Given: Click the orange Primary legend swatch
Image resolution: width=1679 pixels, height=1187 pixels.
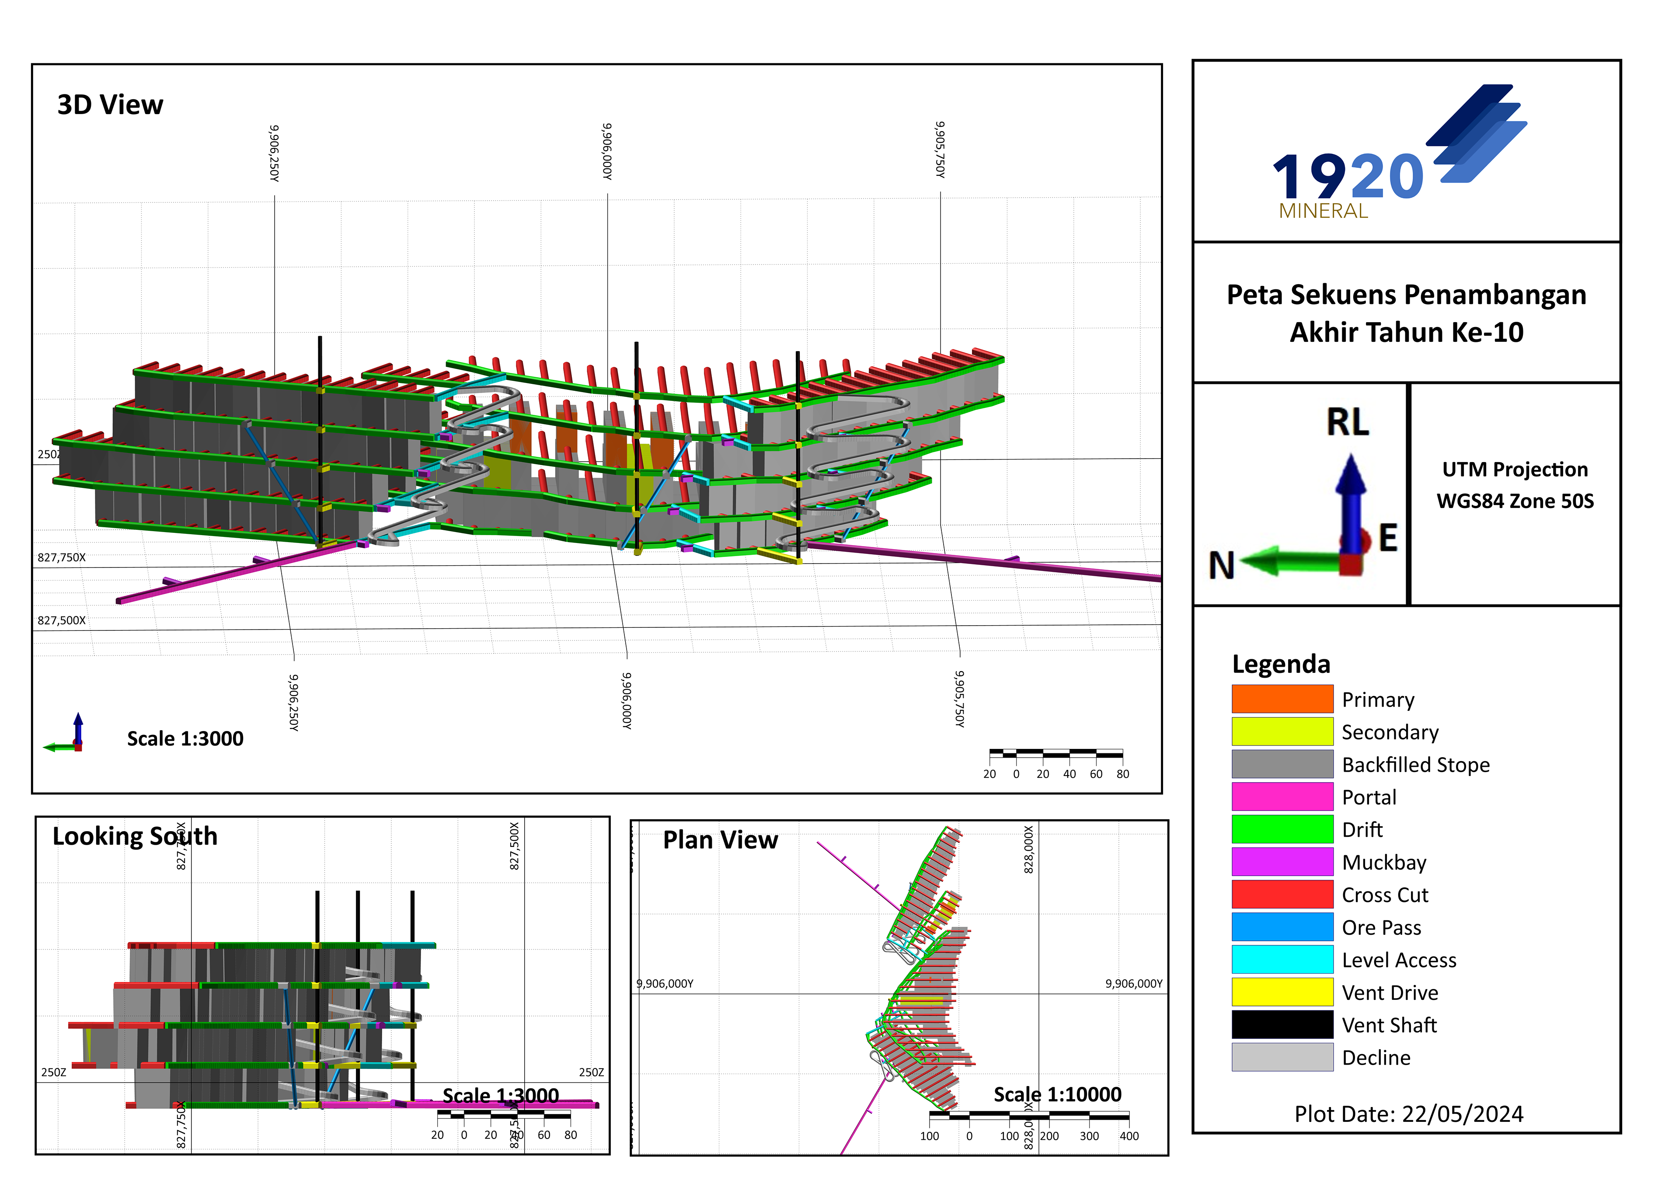Looking at the screenshot, I should (x=1282, y=699).
